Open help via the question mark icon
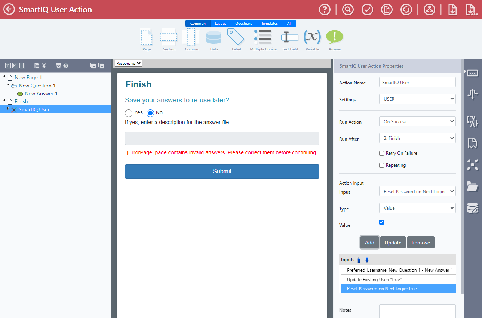482x318 pixels. [325, 9]
